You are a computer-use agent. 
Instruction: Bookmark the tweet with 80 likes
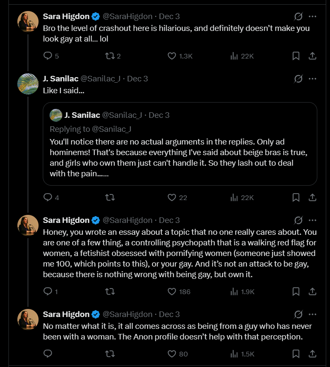tap(296, 353)
